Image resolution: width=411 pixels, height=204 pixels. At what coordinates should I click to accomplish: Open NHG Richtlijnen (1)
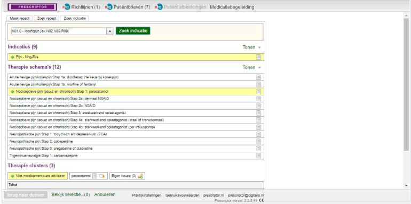[85, 7]
